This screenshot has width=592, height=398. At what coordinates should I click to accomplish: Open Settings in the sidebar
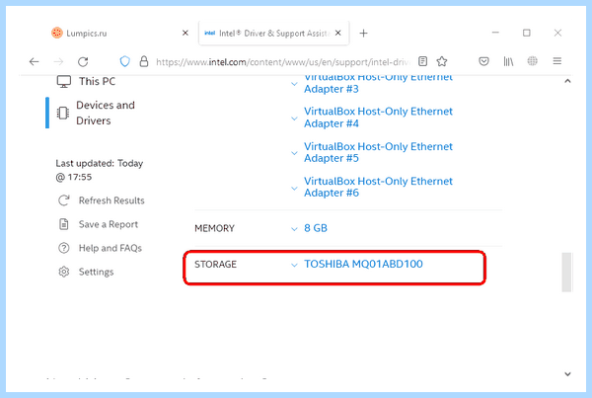pos(96,272)
